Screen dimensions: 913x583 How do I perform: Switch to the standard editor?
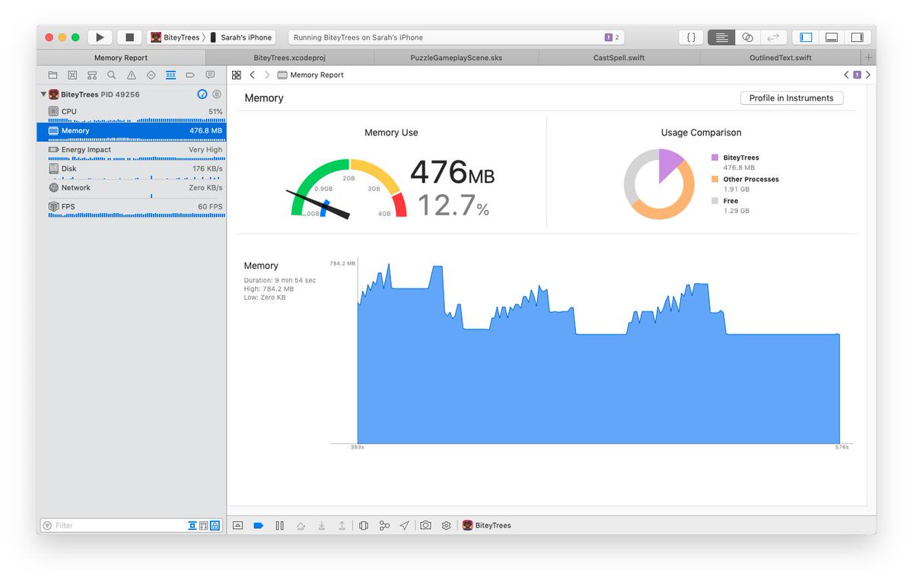click(x=721, y=37)
